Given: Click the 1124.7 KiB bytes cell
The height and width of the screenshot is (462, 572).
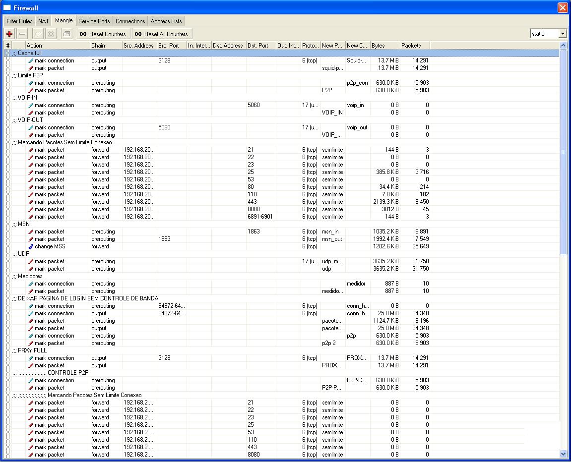Looking at the screenshot, I should point(385,321).
